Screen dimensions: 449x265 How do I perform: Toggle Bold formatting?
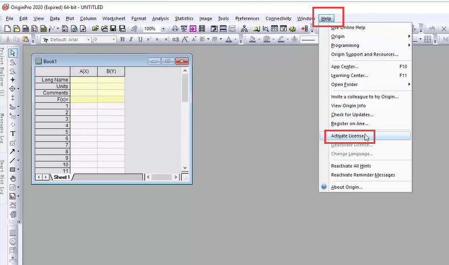click(122, 40)
